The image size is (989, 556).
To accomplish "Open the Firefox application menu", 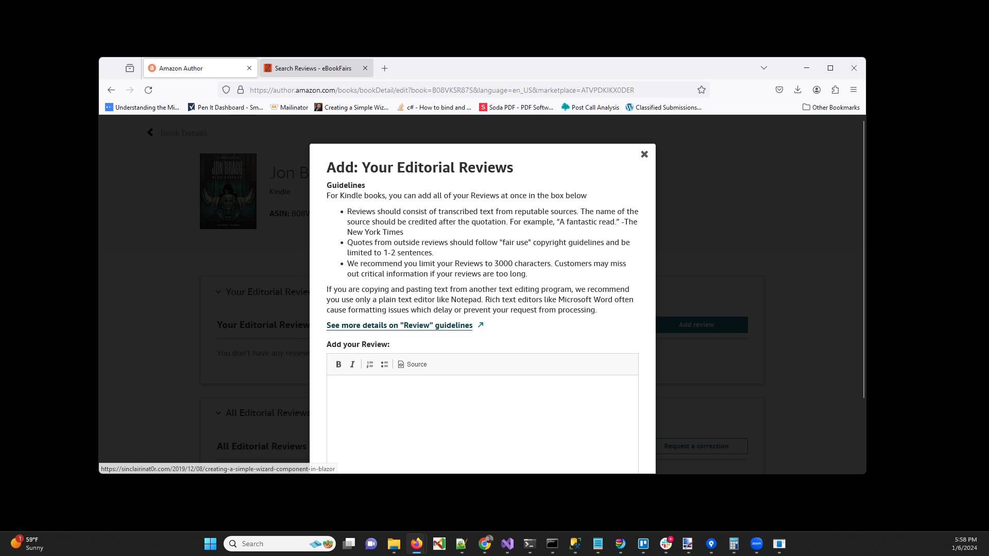I will pyautogui.click(x=854, y=90).
